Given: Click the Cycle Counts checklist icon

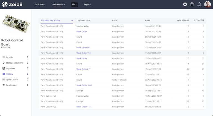Looking at the screenshot, I should click(x=4, y=80).
